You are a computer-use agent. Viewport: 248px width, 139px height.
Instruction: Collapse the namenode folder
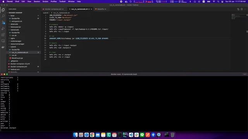[x=15, y=30]
